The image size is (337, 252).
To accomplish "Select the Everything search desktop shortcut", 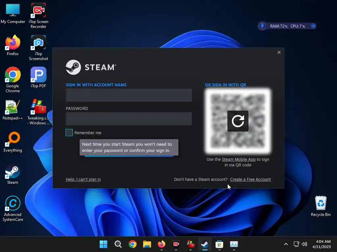I will tap(13, 142).
